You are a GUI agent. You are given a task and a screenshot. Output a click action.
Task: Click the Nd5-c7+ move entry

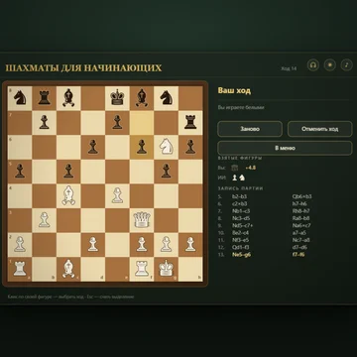pos(242,225)
